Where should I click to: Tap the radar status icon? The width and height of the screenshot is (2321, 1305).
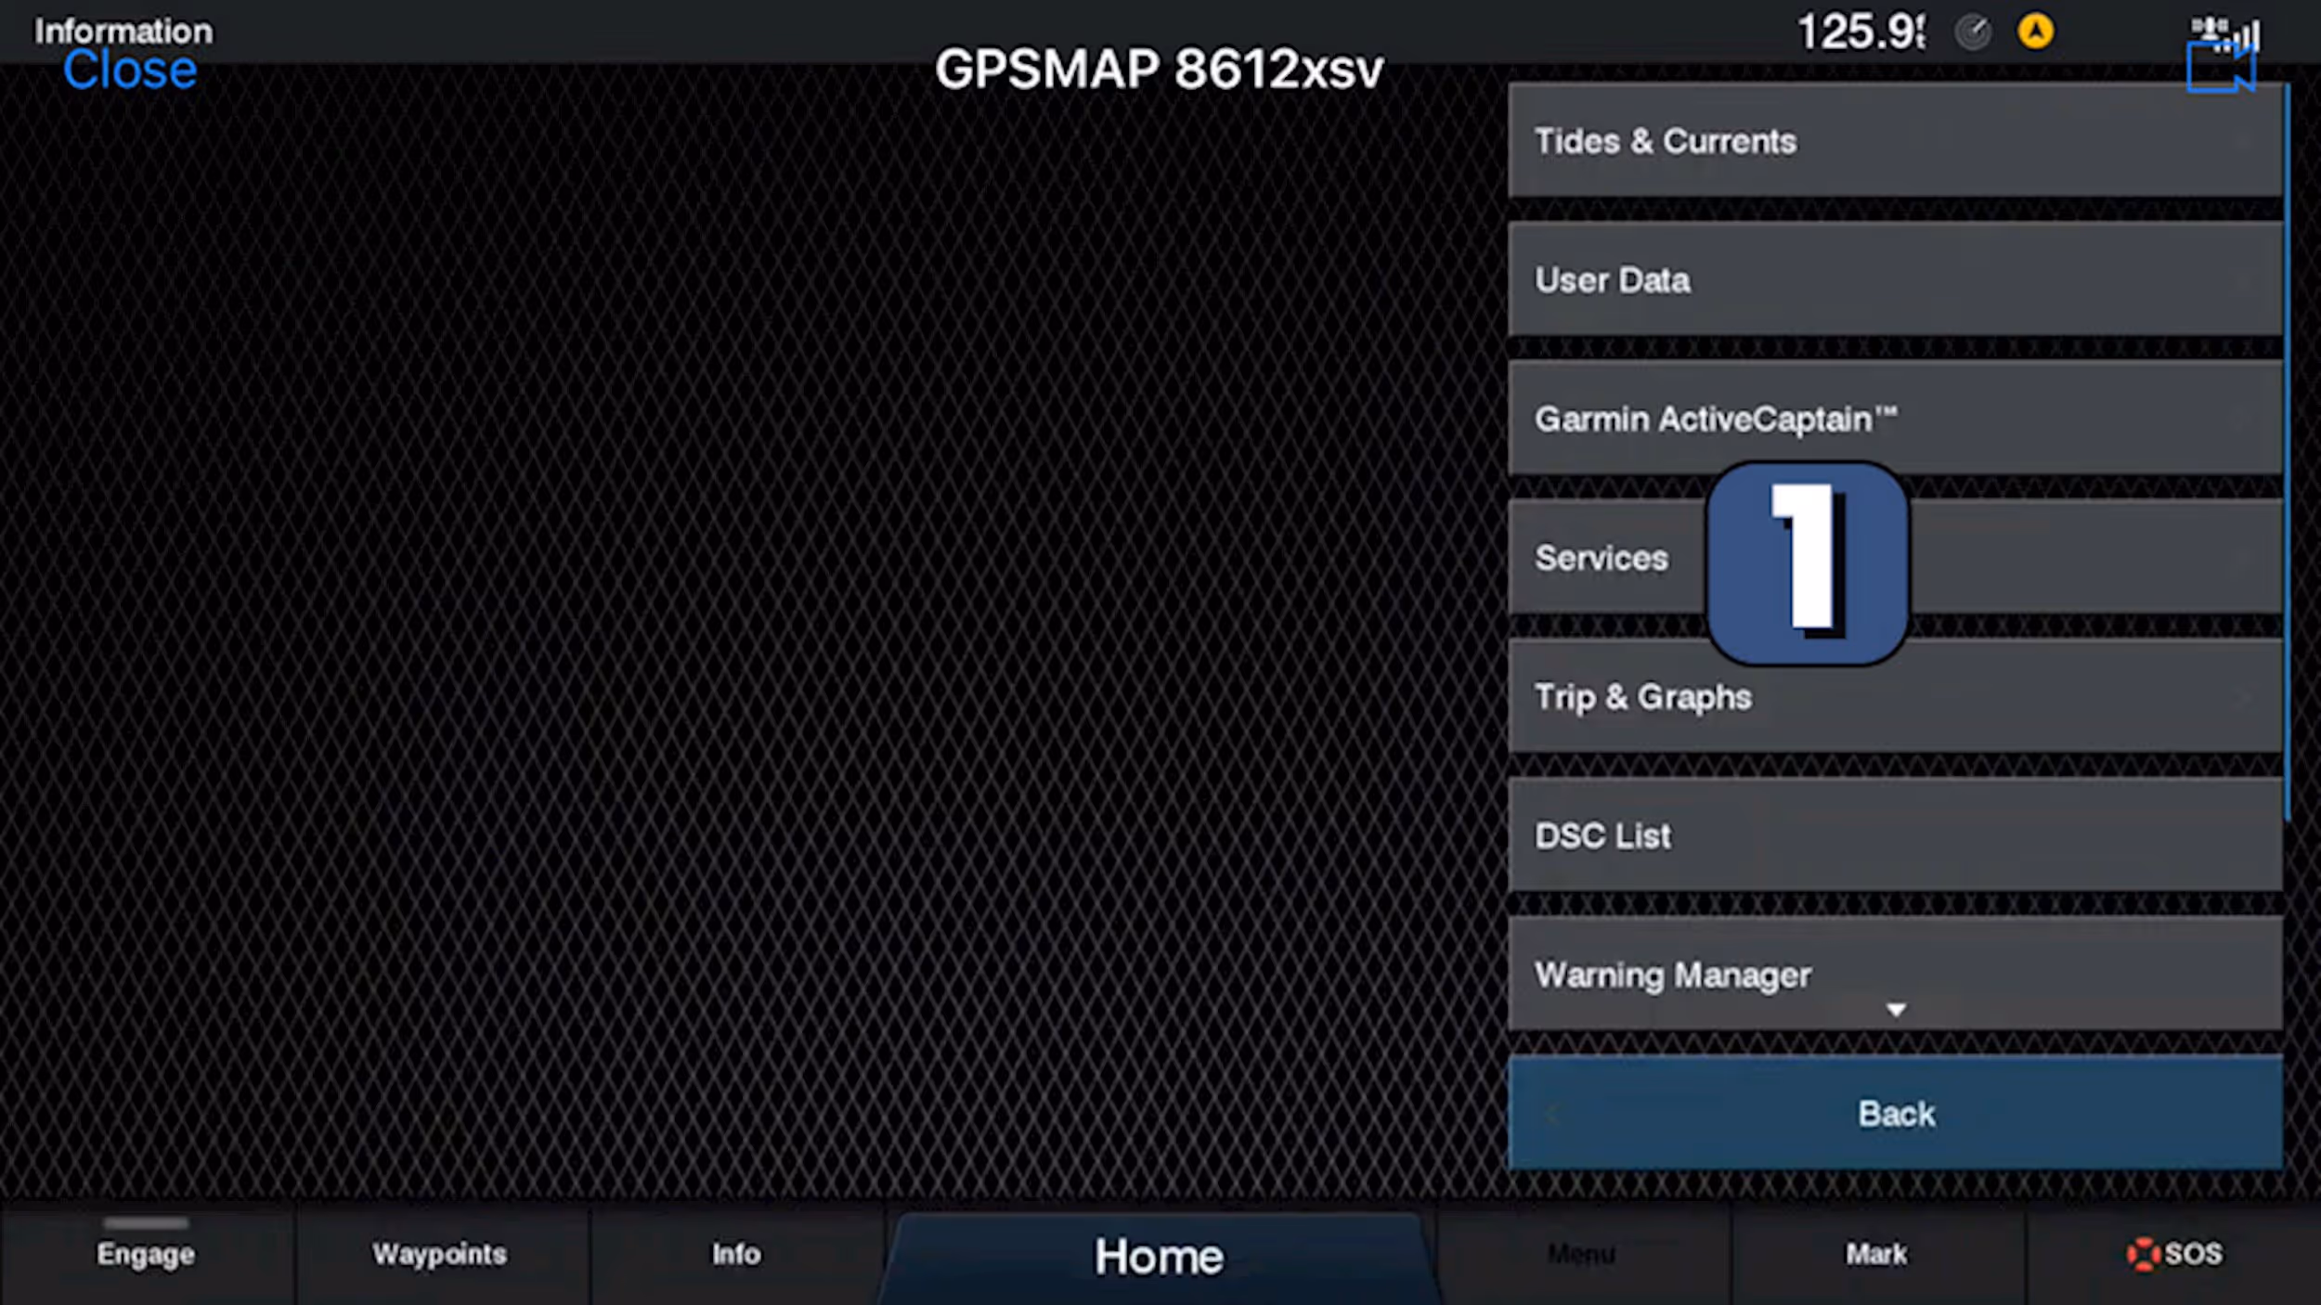(x=1973, y=32)
